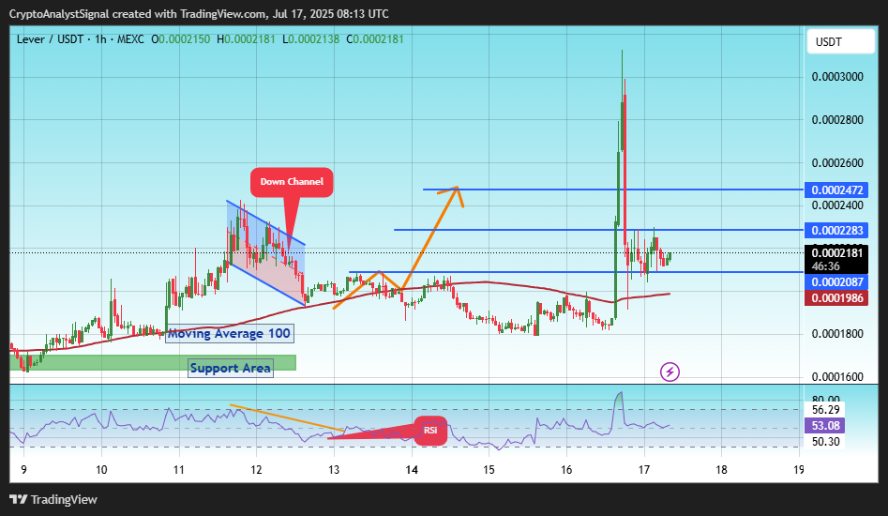Click the red 0.0001986 moving average value
888x516 pixels.
pos(836,298)
